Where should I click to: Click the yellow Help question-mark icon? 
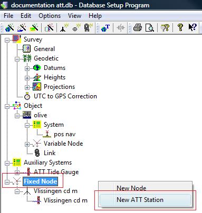pyautogui.click(x=180, y=28)
